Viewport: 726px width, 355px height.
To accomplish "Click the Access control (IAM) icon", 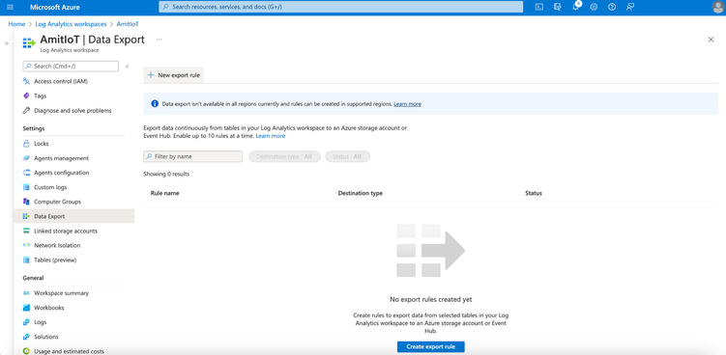I will (26, 81).
